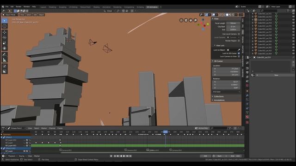The height and width of the screenshot is (166, 296).
Task: Select the Select Box tool
Action: pyautogui.click(x=5, y=21)
